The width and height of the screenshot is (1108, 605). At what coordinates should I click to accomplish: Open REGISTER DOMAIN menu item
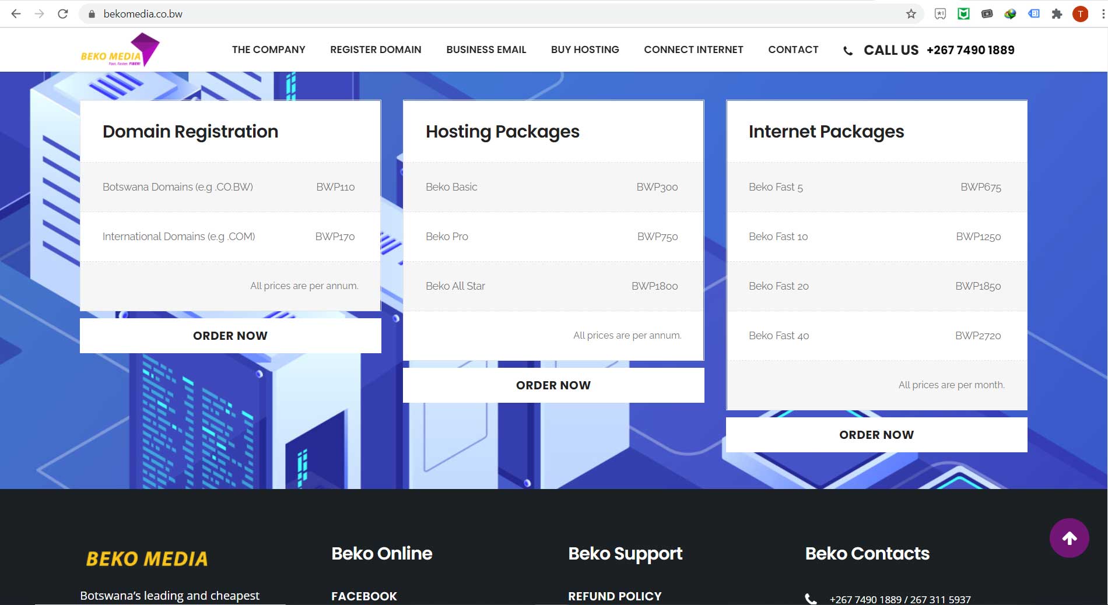pyautogui.click(x=376, y=50)
